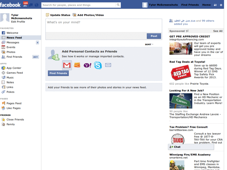Click the Facebook logo
Viewport: 227px width, 170px height.
coord(10,5)
